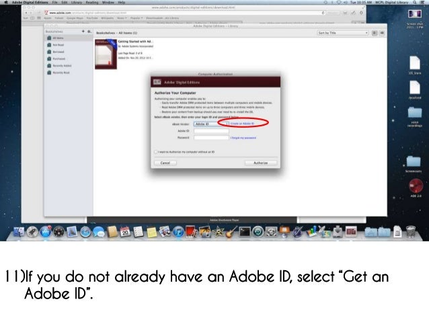Screen dimensions: 429x322
Task: Open yellow Notes icon in the Dock
Action: tap(151, 233)
